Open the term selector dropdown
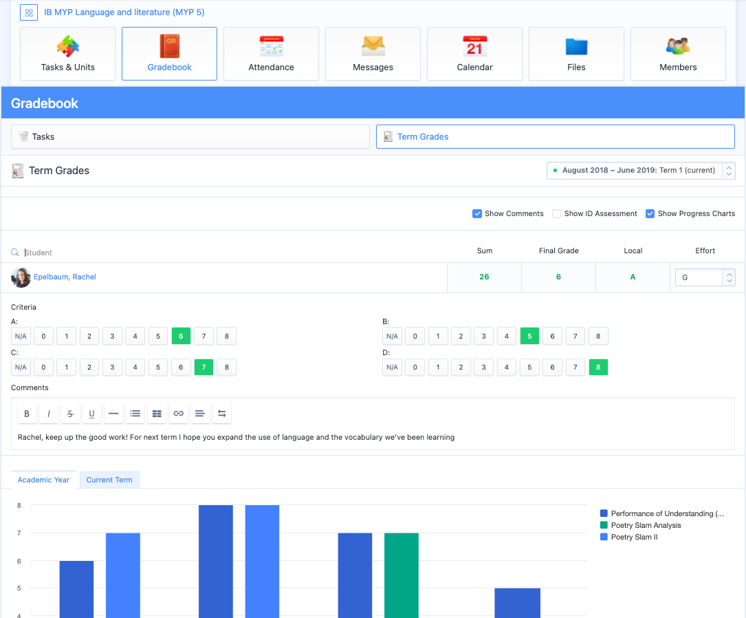Viewport: 746px width, 618px height. (x=641, y=170)
